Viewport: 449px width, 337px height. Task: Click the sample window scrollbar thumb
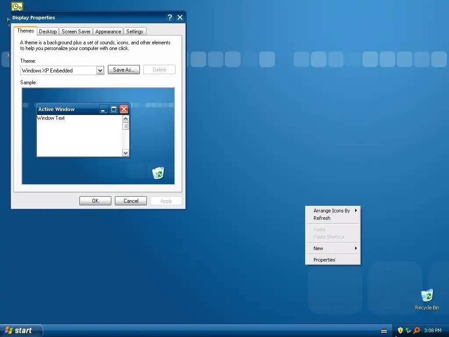pos(125,126)
